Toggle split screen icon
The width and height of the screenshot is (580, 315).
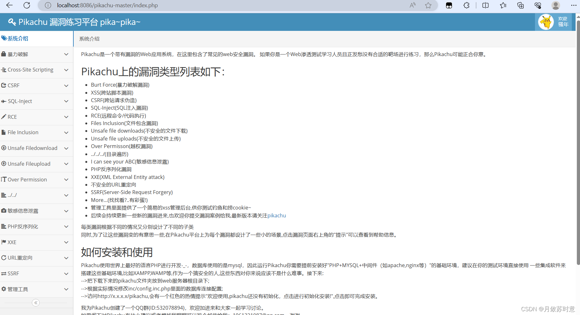point(485,5)
